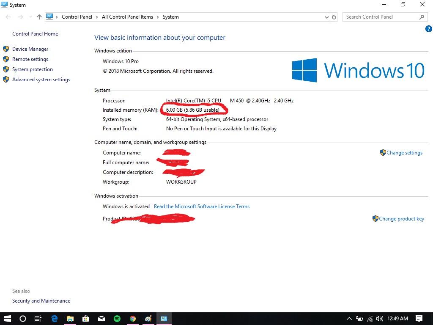Open Action Center notifications icon
This screenshot has width=433, height=325.
coord(419,319)
